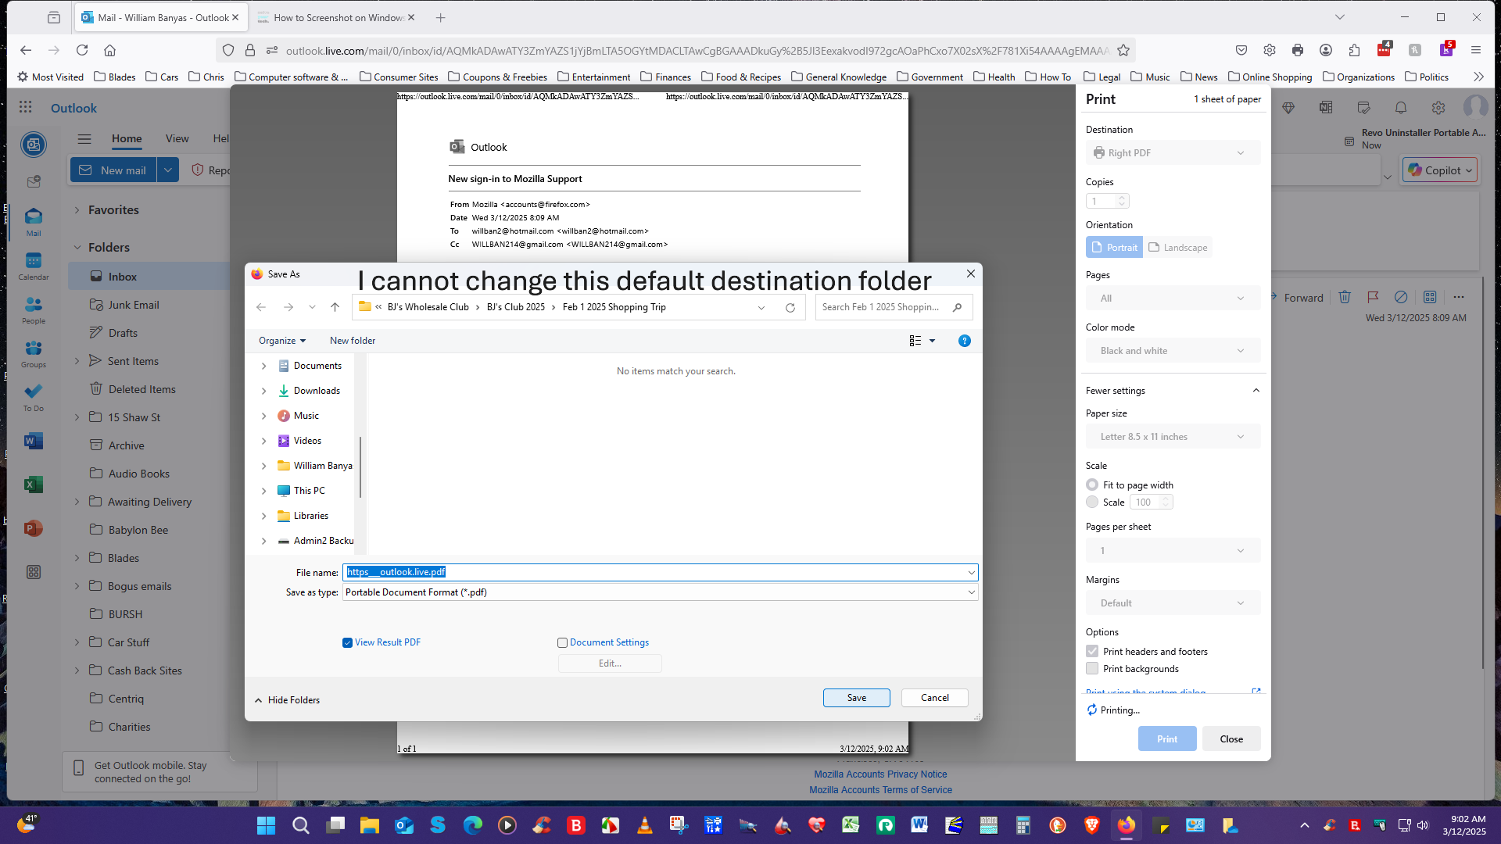Toggle View Result PDF checkbox
The width and height of the screenshot is (1501, 844).
coord(347,642)
